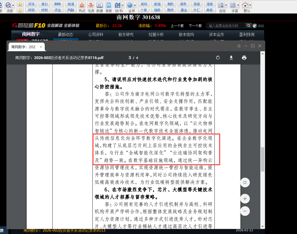
Task: Open the 创/科 board icon
Action: click(x=118, y=5)
